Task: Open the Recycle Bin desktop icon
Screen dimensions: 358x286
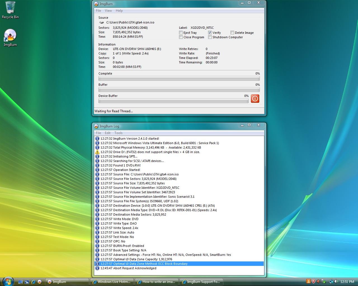Action: (10, 10)
